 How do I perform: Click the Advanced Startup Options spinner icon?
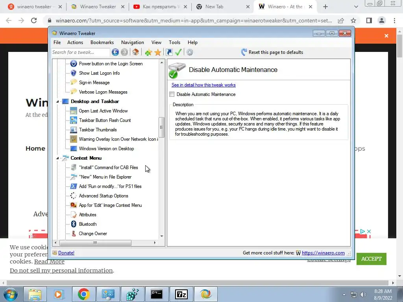[x=74, y=196]
